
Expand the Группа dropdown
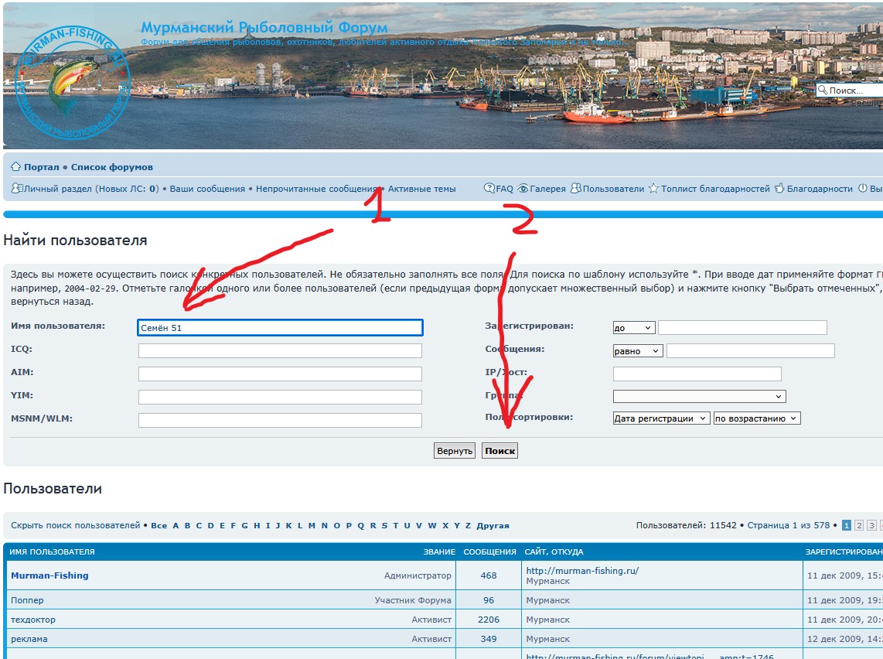coord(699,397)
